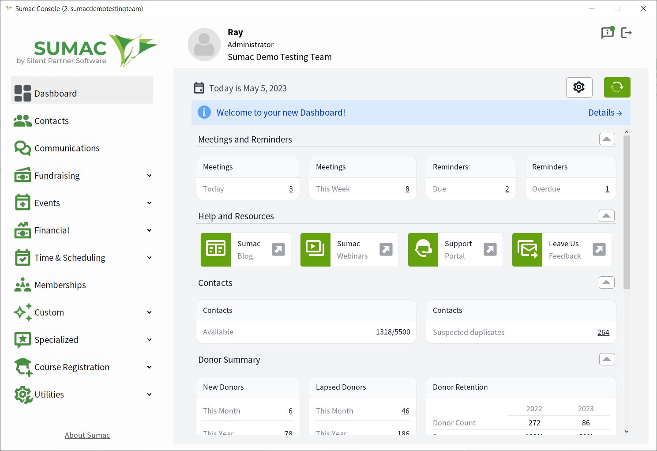The width and height of the screenshot is (657, 451).
Task: Click the Sumac Webinars green video icon
Action: coord(315,250)
